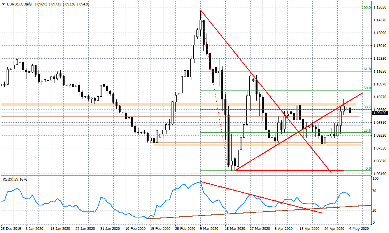Screen dimensions: 389x233
Task: Click the RSI scale value 70
Action: pyautogui.click(x=375, y=191)
